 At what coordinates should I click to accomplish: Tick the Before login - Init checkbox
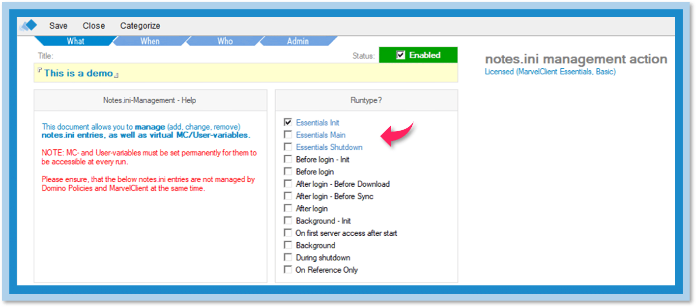pyautogui.click(x=288, y=159)
